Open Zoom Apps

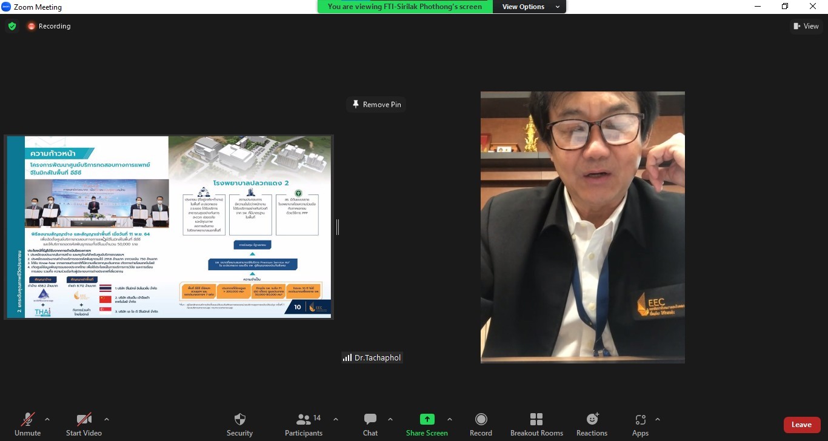coord(640,424)
